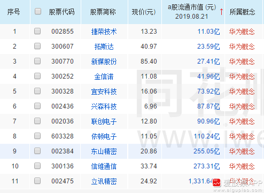The height and width of the screenshot is (193, 264).
Task: Open stock link 信维通信
Action: click(104, 166)
